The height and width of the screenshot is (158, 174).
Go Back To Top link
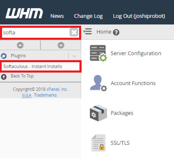pyautogui.click(x=22, y=76)
